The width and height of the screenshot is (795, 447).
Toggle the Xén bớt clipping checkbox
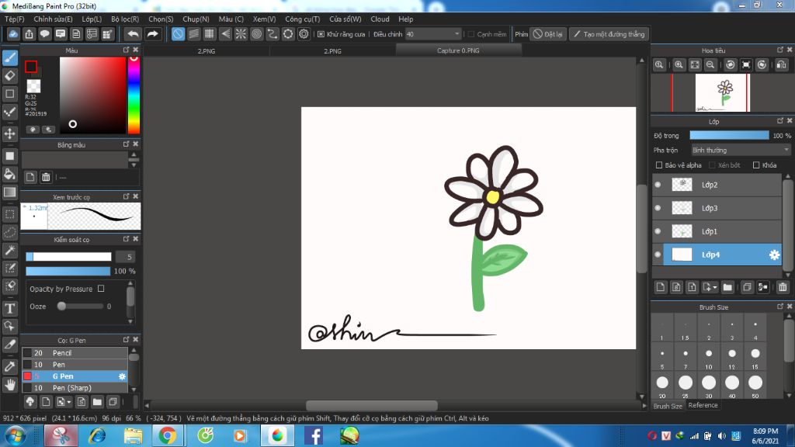point(712,165)
